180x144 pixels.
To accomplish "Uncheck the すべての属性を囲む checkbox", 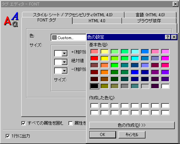I will pos(23,123).
